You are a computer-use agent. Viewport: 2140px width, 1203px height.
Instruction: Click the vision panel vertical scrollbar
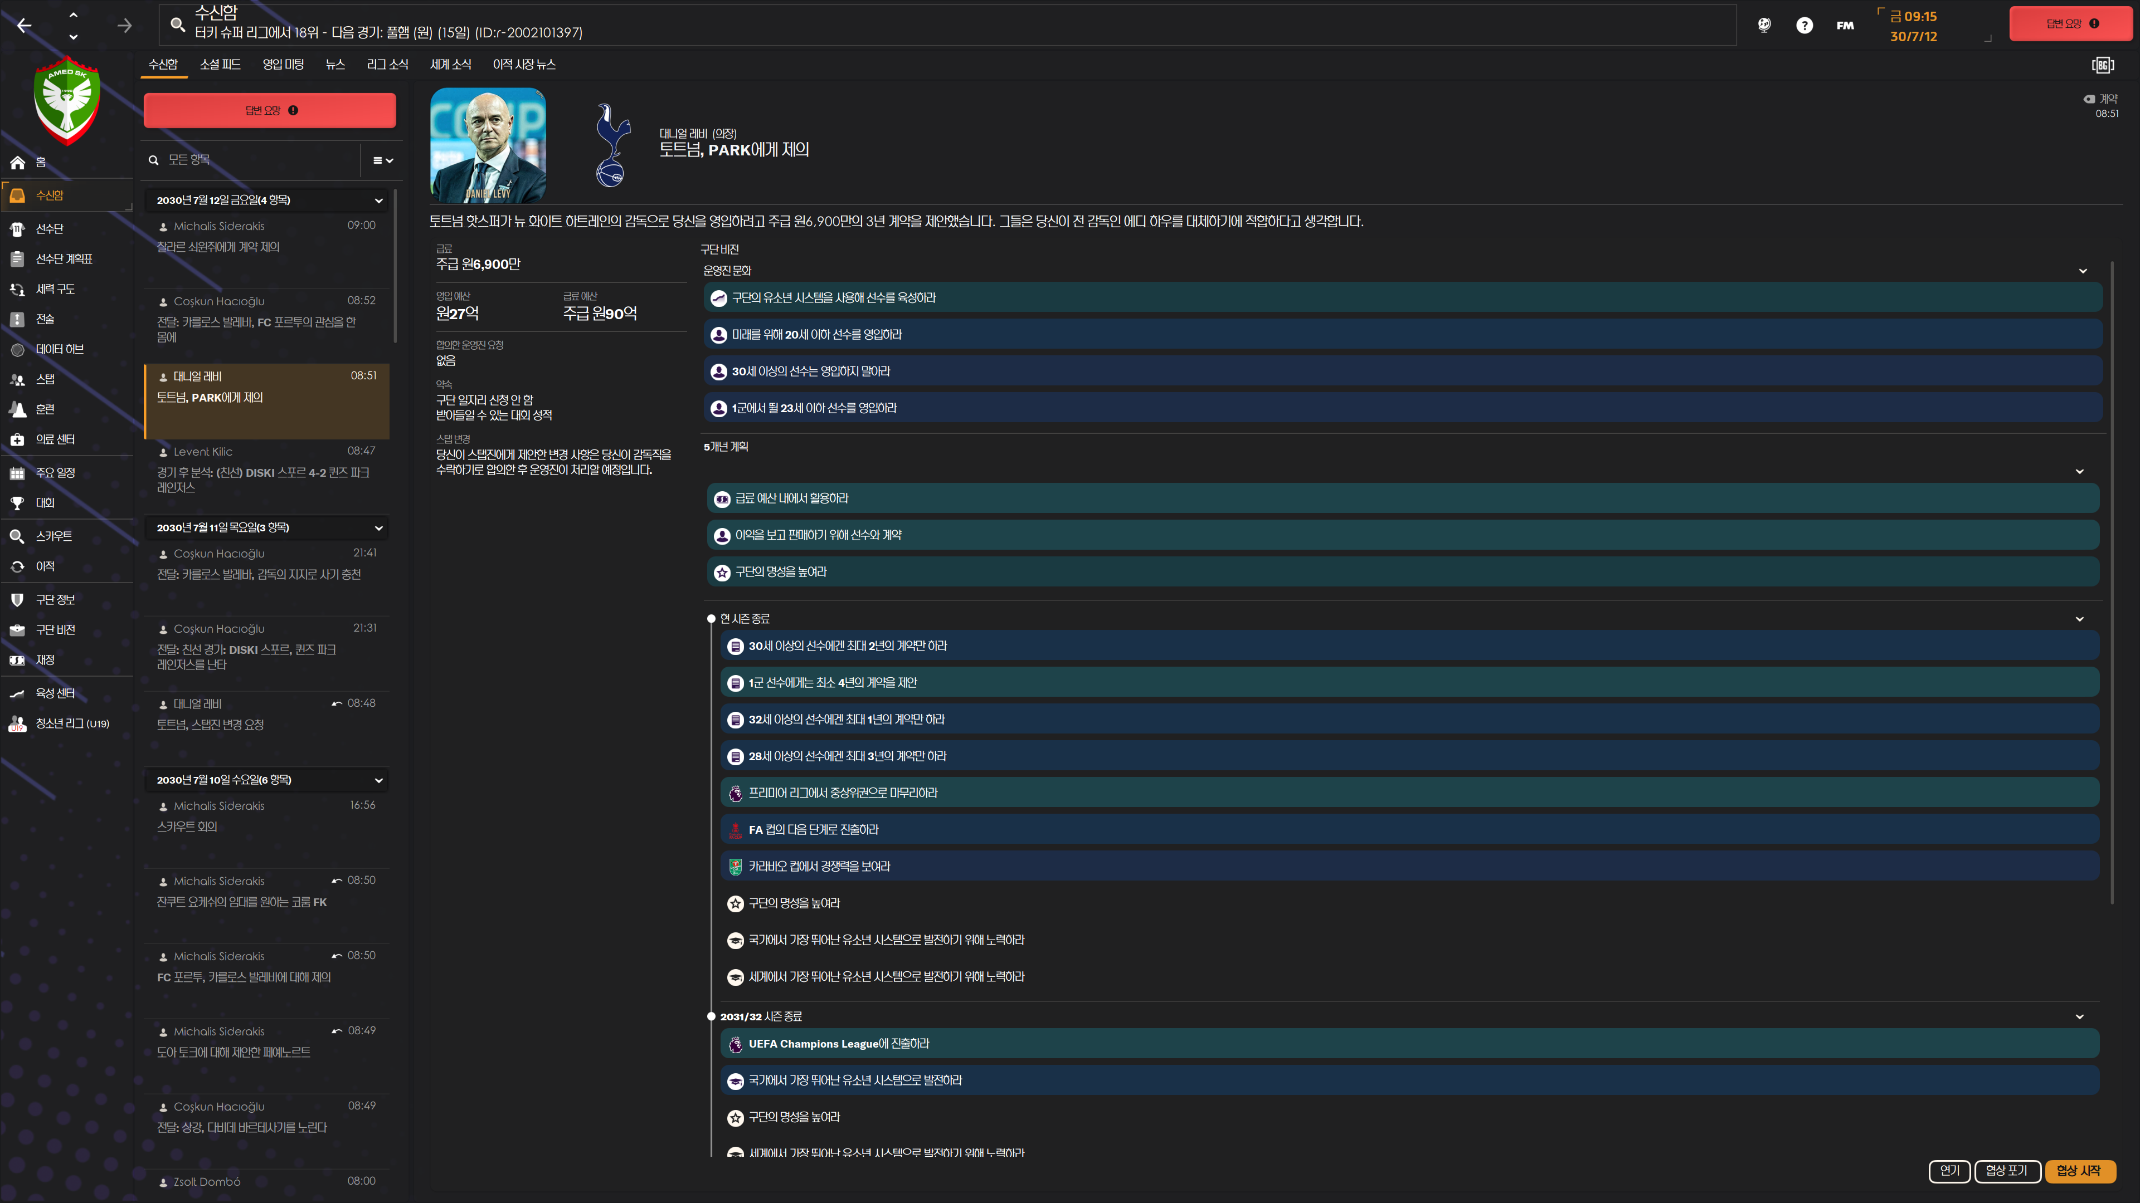(x=2111, y=581)
